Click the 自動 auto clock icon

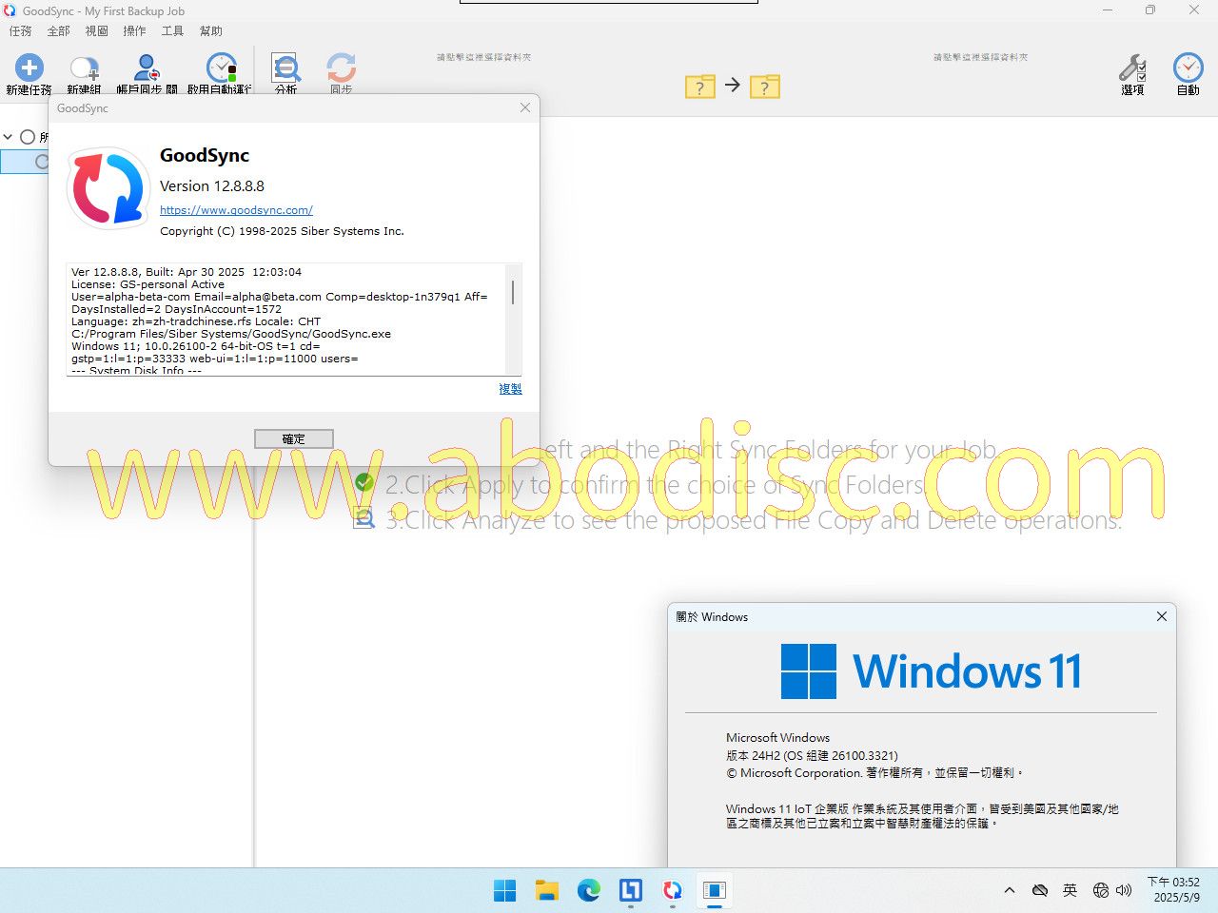click(1188, 68)
